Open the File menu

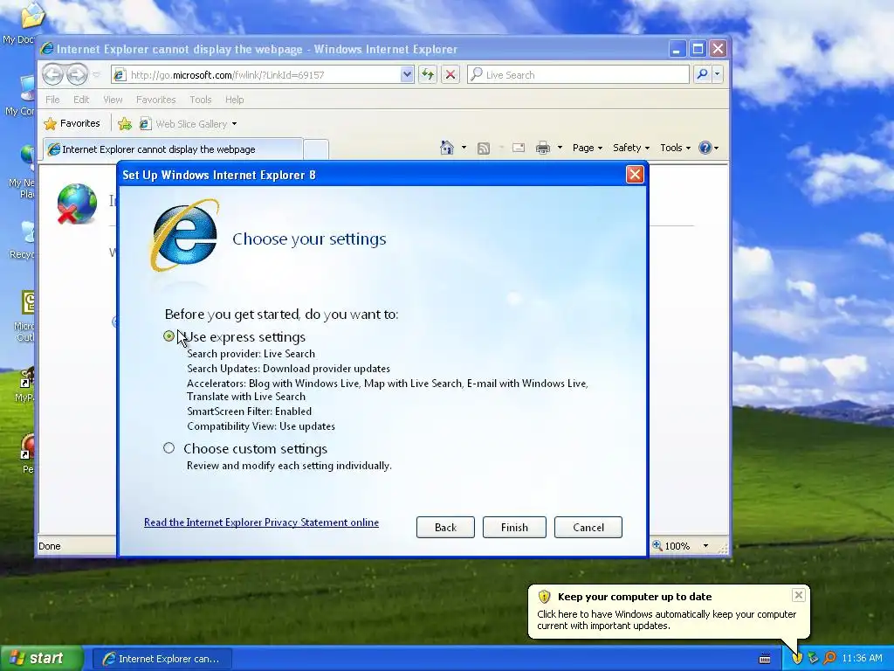click(x=52, y=100)
